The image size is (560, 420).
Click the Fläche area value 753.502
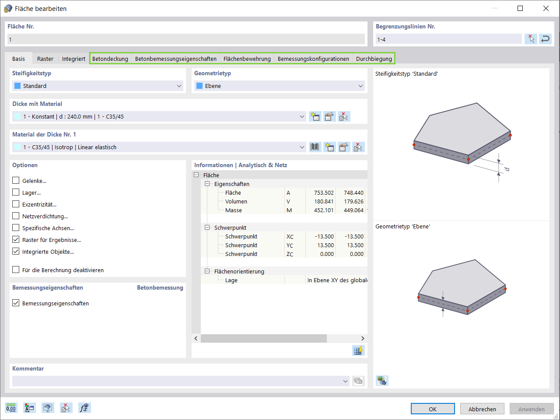click(x=324, y=192)
